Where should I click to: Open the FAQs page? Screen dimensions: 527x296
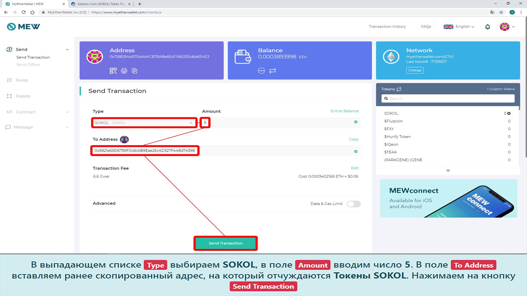[x=426, y=27]
